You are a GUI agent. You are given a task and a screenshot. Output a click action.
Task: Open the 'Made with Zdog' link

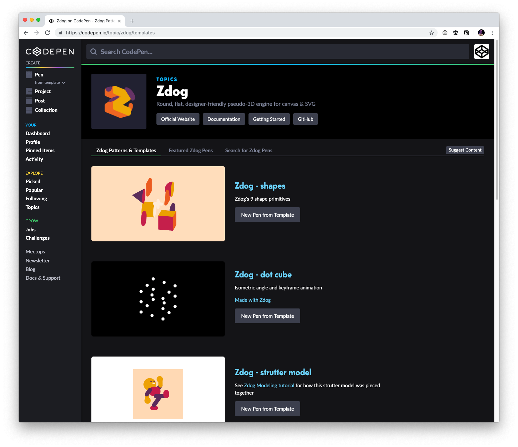click(253, 300)
